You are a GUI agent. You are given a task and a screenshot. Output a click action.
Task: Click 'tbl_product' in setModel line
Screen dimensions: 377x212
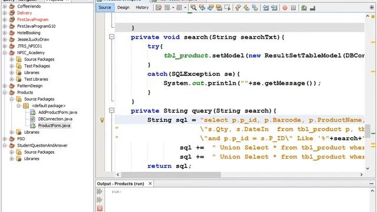[186, 55]
